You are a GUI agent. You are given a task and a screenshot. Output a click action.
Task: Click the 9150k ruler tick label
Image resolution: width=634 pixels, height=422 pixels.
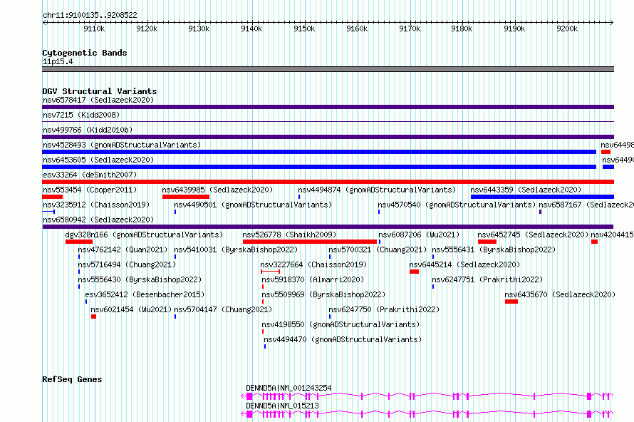[304, 29]
